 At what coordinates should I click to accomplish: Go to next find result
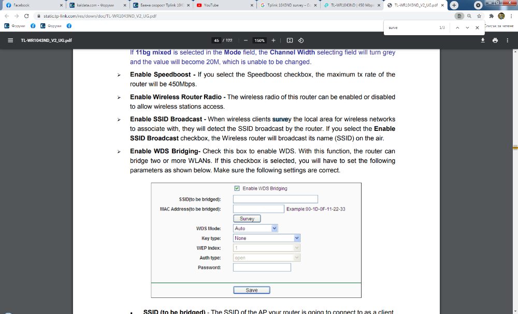tap(467, 28)
